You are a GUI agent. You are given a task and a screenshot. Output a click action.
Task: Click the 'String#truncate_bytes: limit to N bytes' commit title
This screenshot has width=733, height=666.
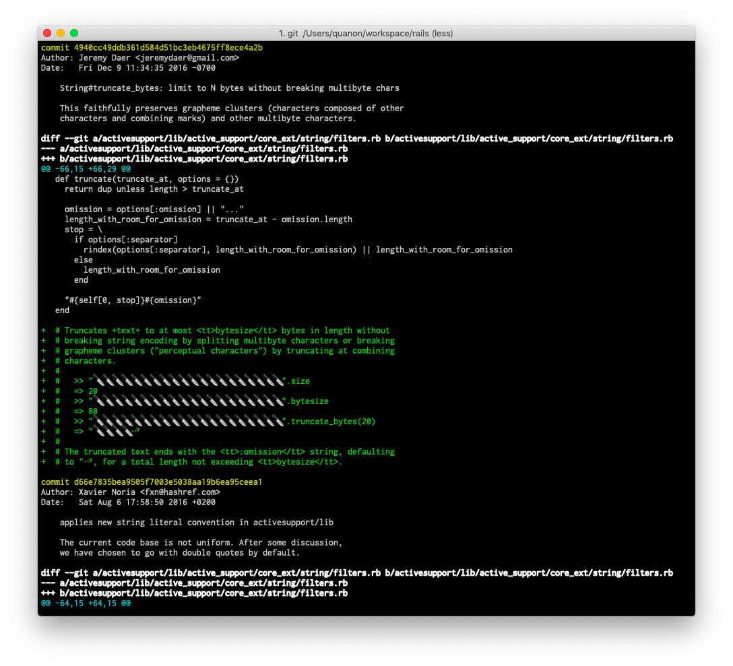point(229,88)
